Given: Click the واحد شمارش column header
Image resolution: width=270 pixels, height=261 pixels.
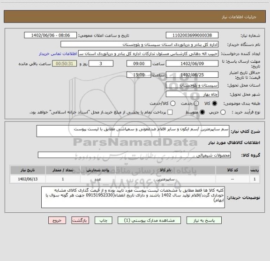Looking at the screenshot, I should point(97,170).
